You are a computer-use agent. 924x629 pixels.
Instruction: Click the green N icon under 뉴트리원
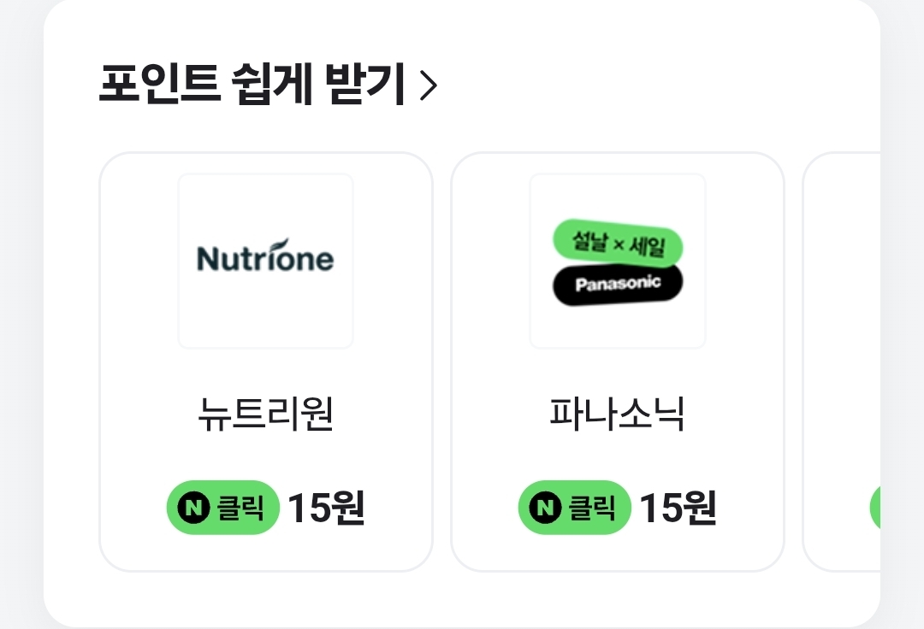coord(193,508)
